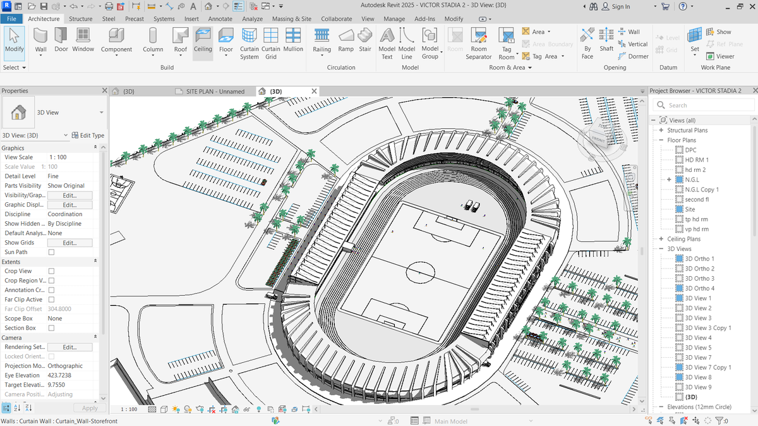Screen dimensions: 758x426
Task: Select the Wall tool in ribbon
Action: click(x=40, y=42)
